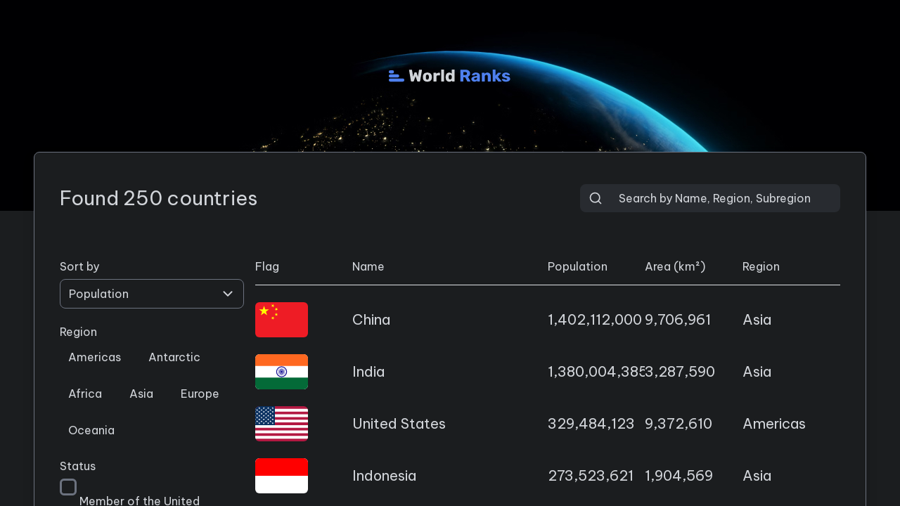Image resolution: width=900 pixels, height=506 pixels.
Task: Toggle the Antarctic region filter
Action: pos(174,357)
